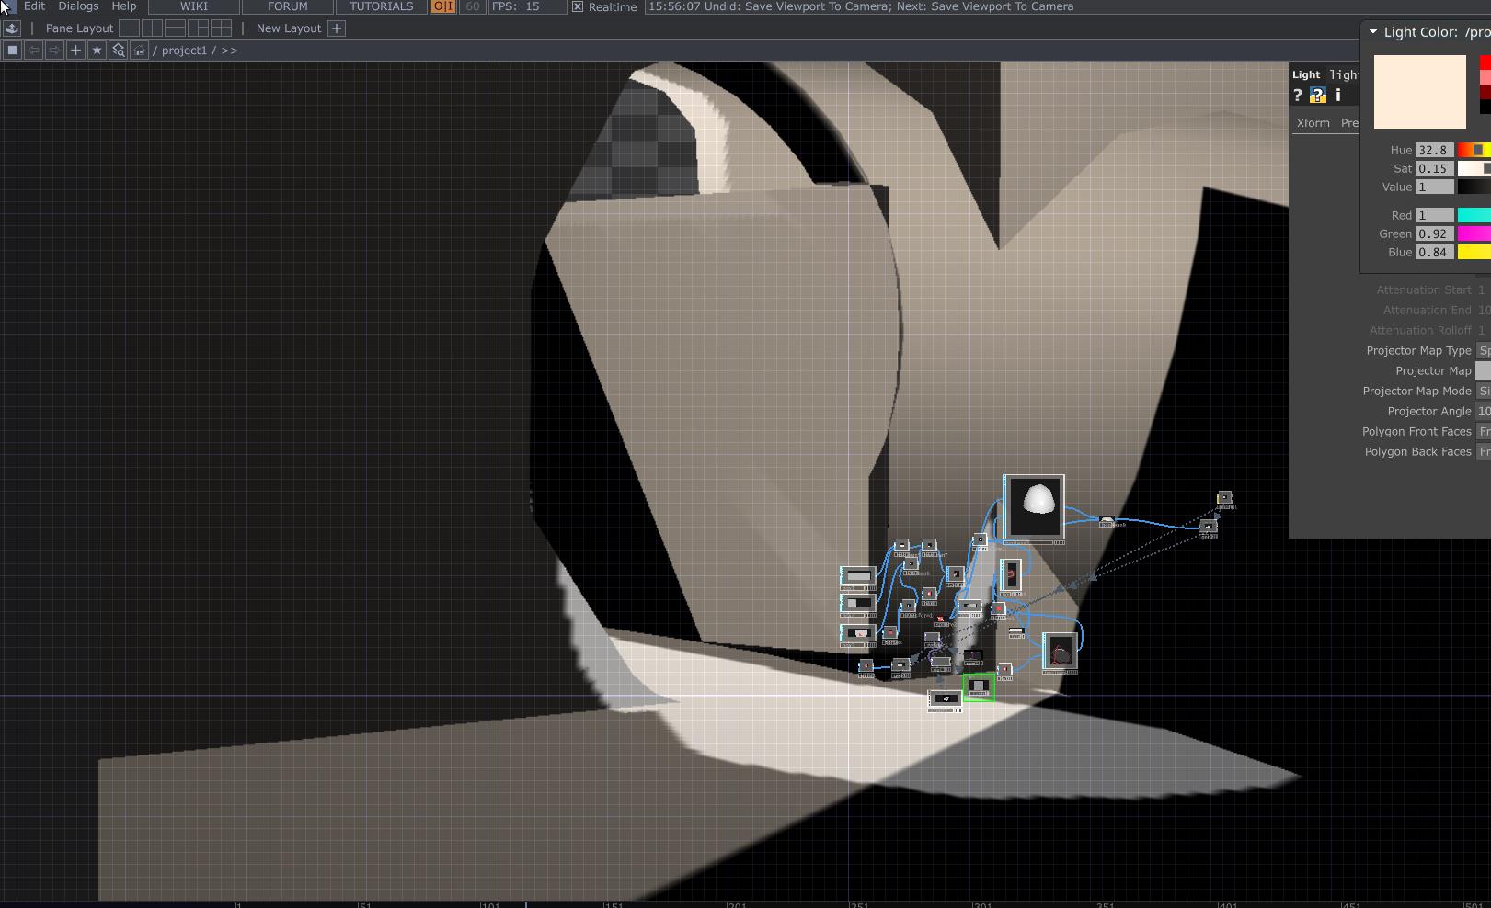The height and width of the screenshot is (908, 1491).
Task: Click the operator help question mark icon
Action: click(1298, 96)
